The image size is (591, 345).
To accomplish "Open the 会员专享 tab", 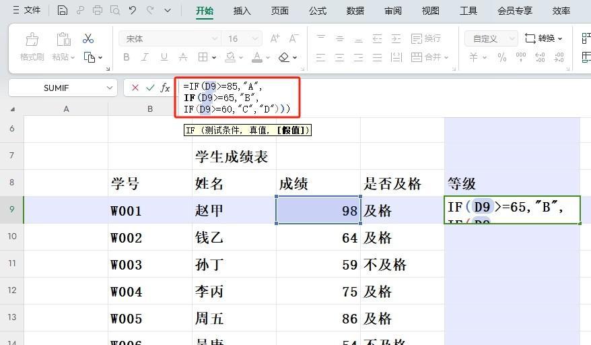I will click(x=514, y=11).
